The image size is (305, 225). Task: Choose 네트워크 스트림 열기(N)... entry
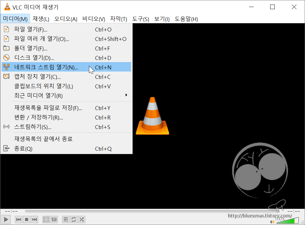tap(66, 67)
